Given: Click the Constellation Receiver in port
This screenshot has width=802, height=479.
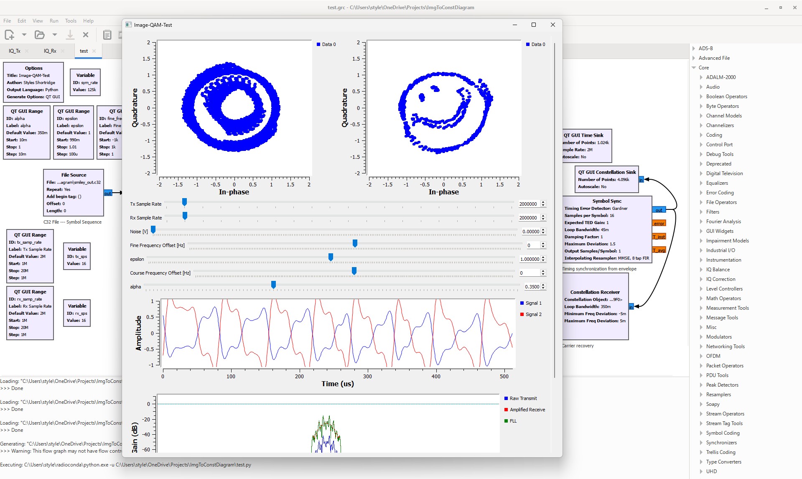Looking at the screenshot, I should [631, 307].
